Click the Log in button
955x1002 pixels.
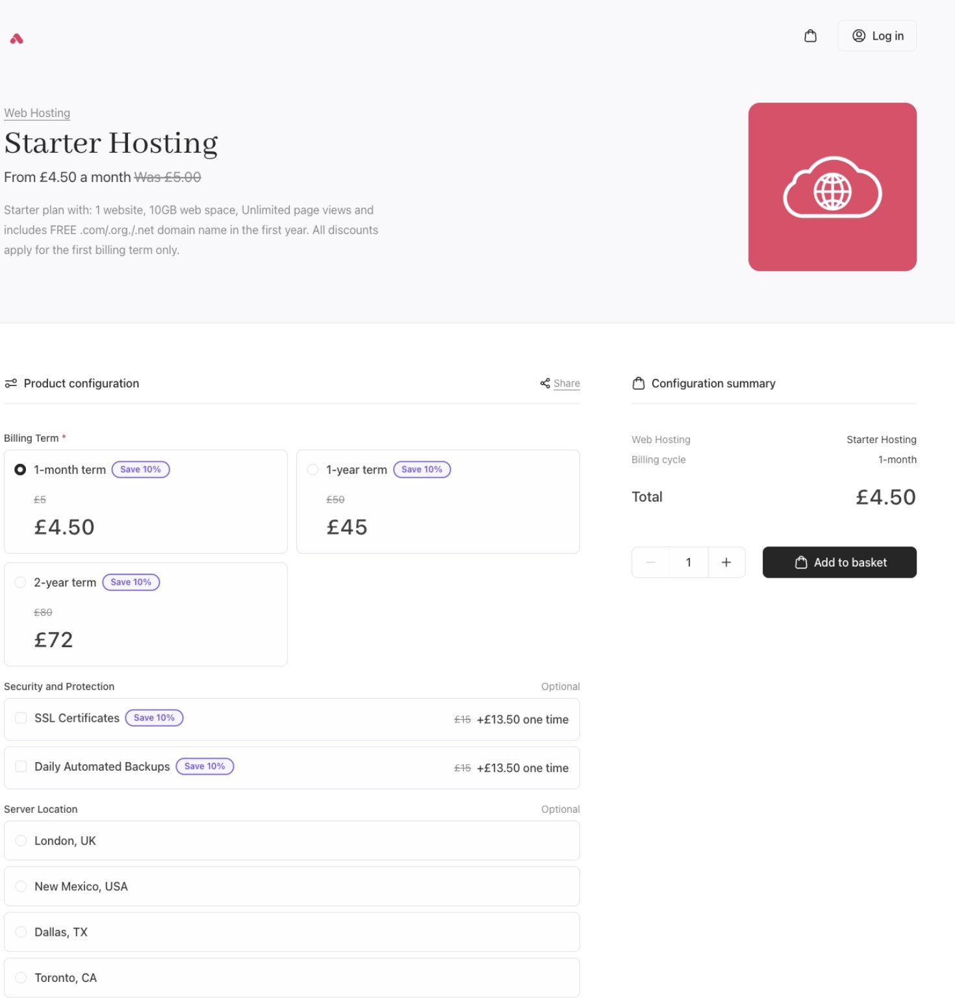[877, 36]
